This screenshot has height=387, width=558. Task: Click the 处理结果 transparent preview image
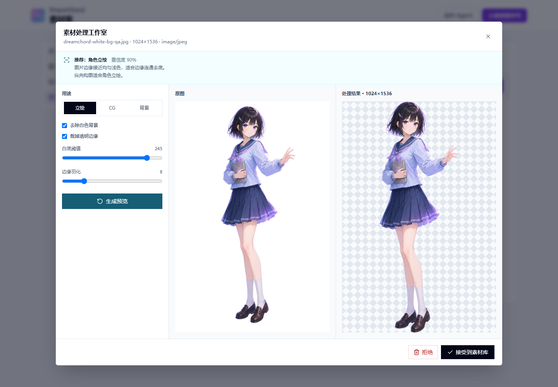pos(419,217)
